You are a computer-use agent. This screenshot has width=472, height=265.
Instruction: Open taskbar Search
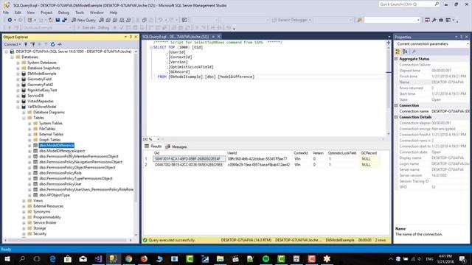point(22,258)
